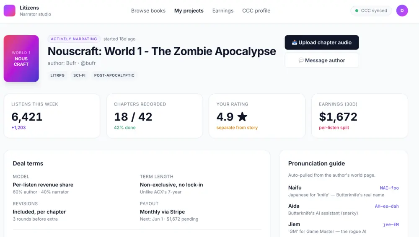Select the Naifu pronunciation entry
Image resolution: width=419 pixels, height=237 pixels.
[x=344, y=191]
